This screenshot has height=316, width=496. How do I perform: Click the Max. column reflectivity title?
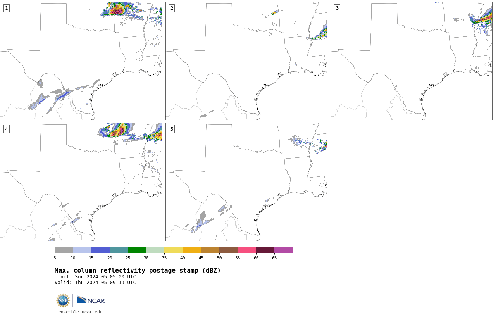pyautogui.click(x=138, y=271)
